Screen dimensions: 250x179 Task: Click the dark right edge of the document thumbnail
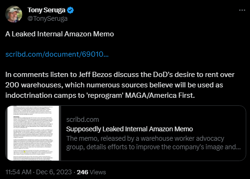click(x=60, y=133)
